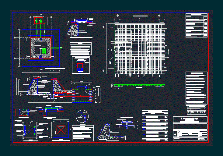Click the small crossed rectangle detail symbol
This screenshot has width=223, height=156.
point(23,112)
